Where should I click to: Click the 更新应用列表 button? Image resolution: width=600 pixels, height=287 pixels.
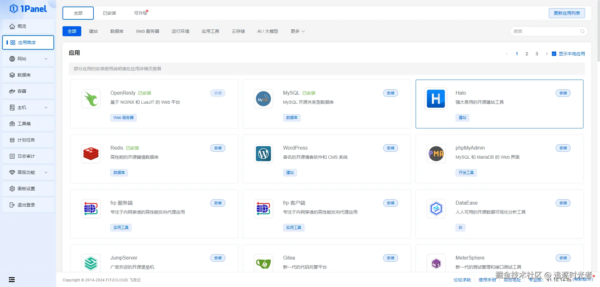coord(567,13)
